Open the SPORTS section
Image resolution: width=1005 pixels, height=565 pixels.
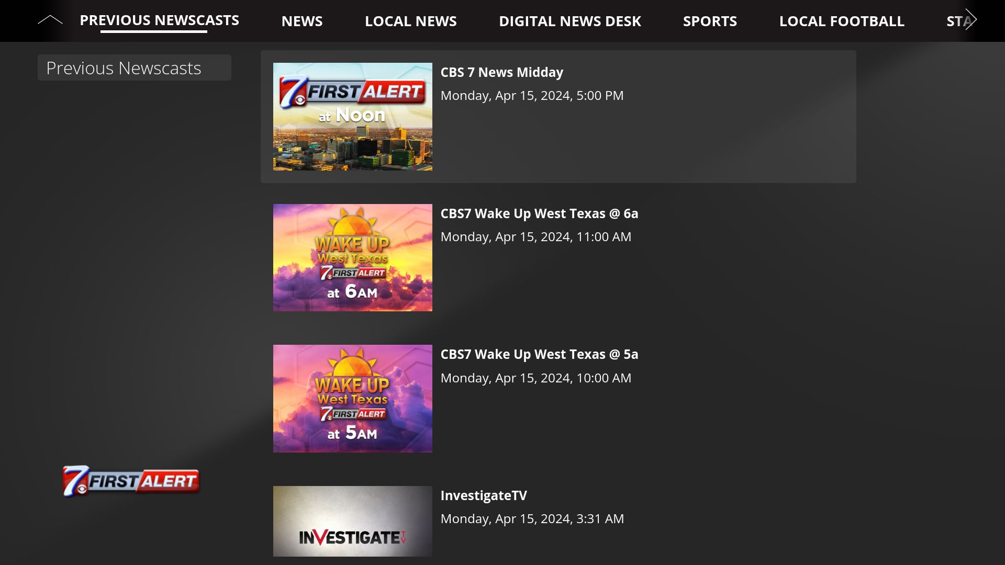tap(710, 21)
